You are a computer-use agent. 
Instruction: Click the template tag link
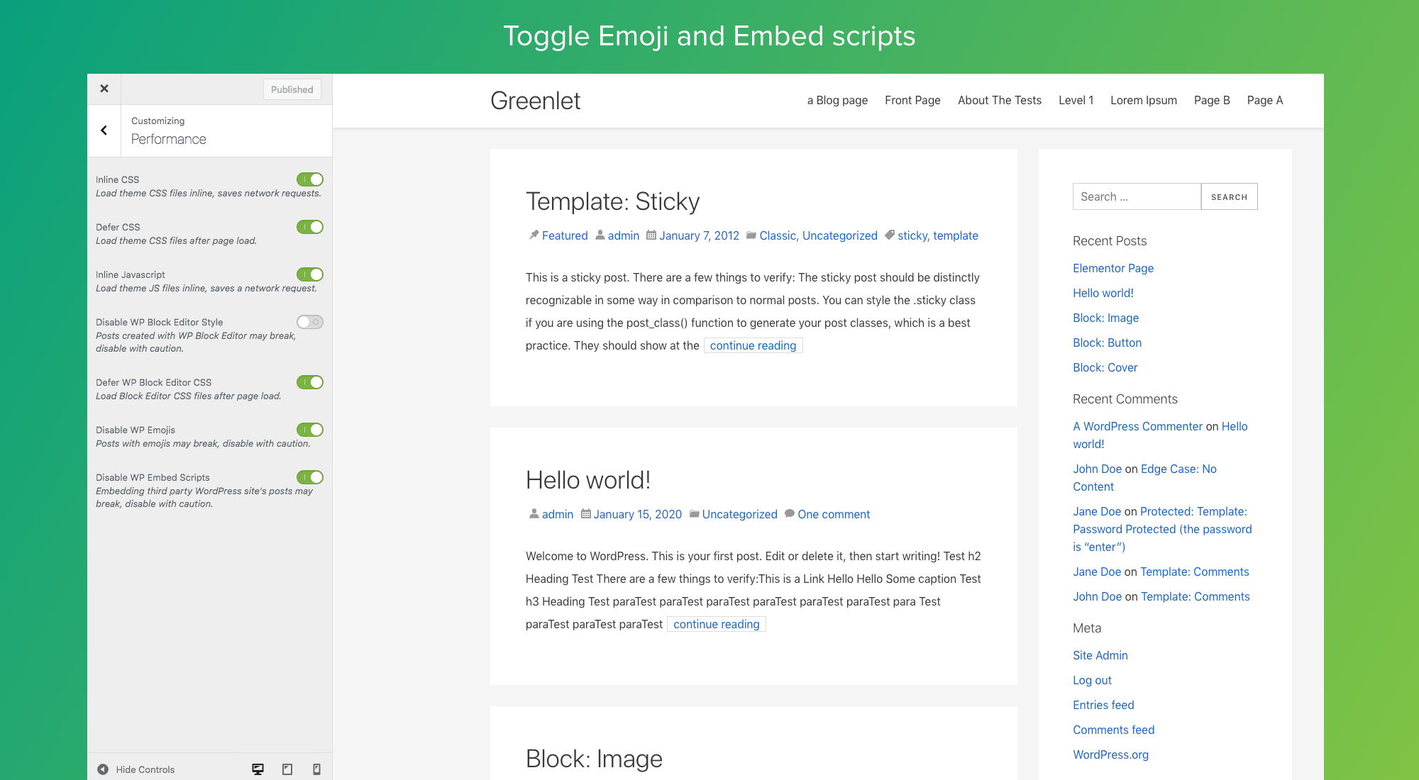[x=956, y=235]
